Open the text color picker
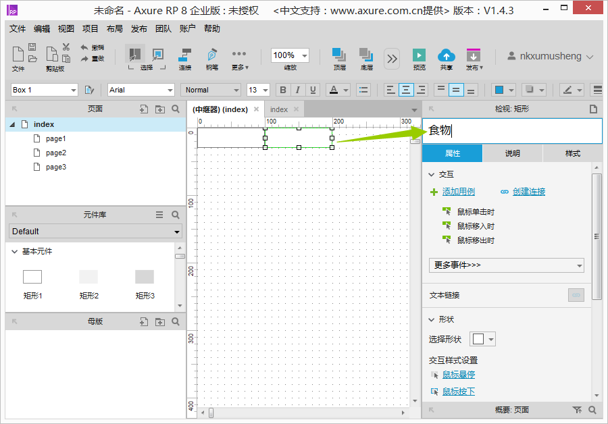The image size is (608, 424). (338, 90)
